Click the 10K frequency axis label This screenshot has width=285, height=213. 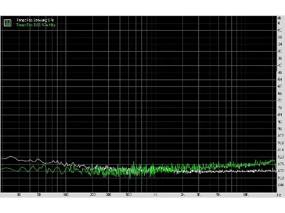[x=246, y=195]
